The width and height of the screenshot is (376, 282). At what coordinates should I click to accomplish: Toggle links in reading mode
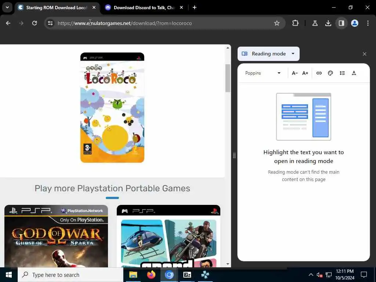point(319,73)
